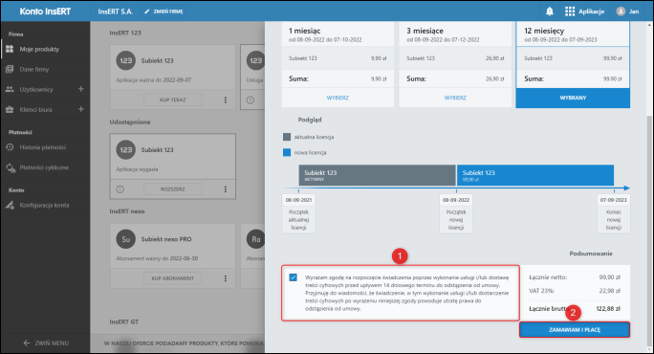
Task: Open Płatności cykliczne
Action: point(44,167)
